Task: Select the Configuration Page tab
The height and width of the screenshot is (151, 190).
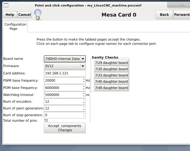Action: [x=15, y=27]
